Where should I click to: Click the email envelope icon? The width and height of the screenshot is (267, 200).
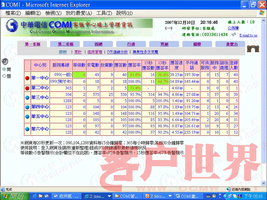(x=235, y=34)
